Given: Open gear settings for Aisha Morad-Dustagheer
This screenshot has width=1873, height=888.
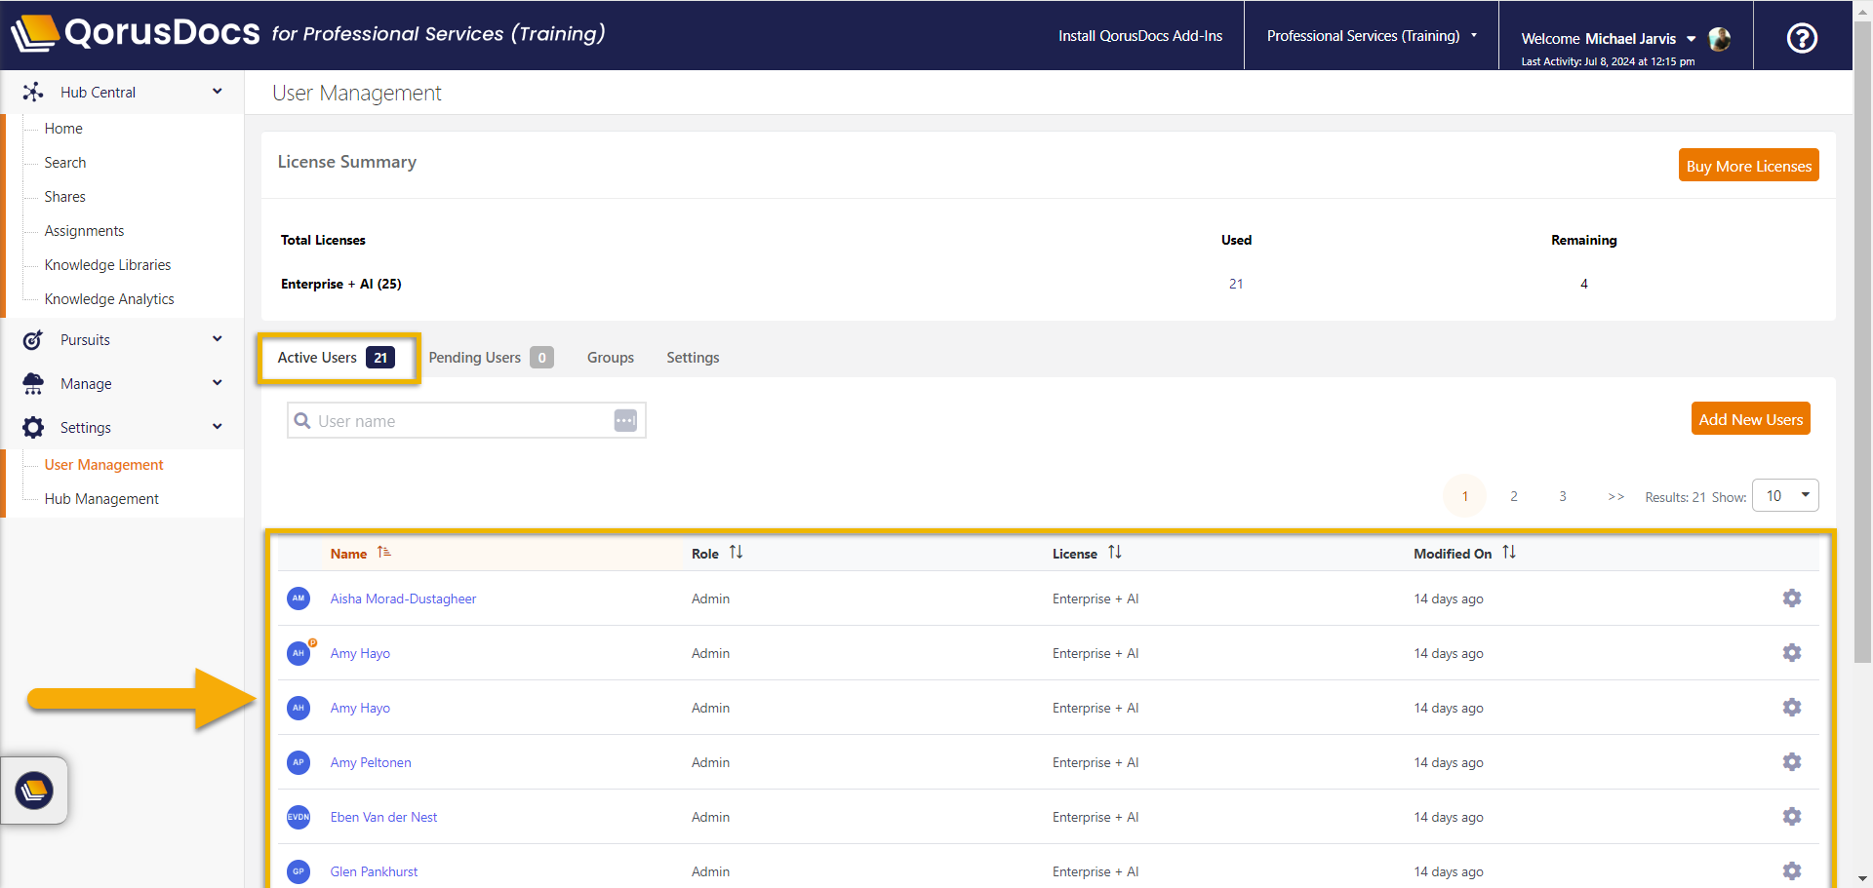Looking at the screenshot, I should pos(1792,598).
